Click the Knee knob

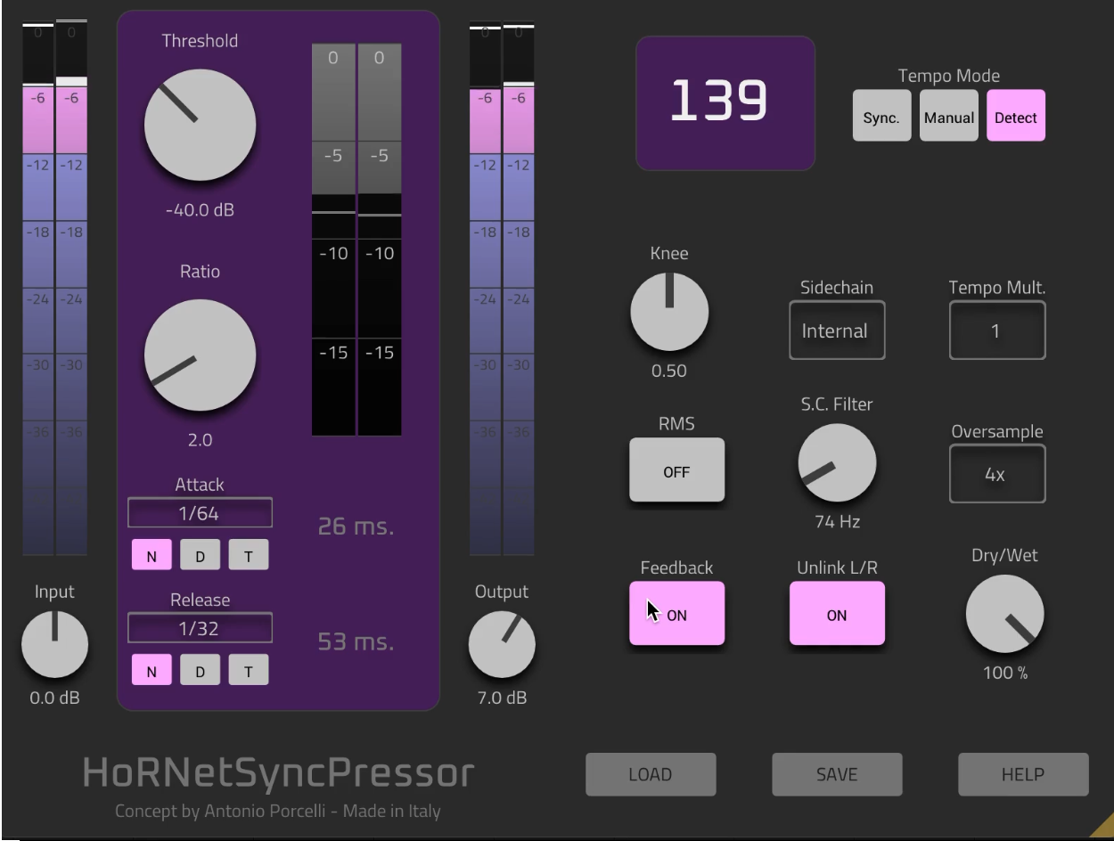tap(669, 312)
